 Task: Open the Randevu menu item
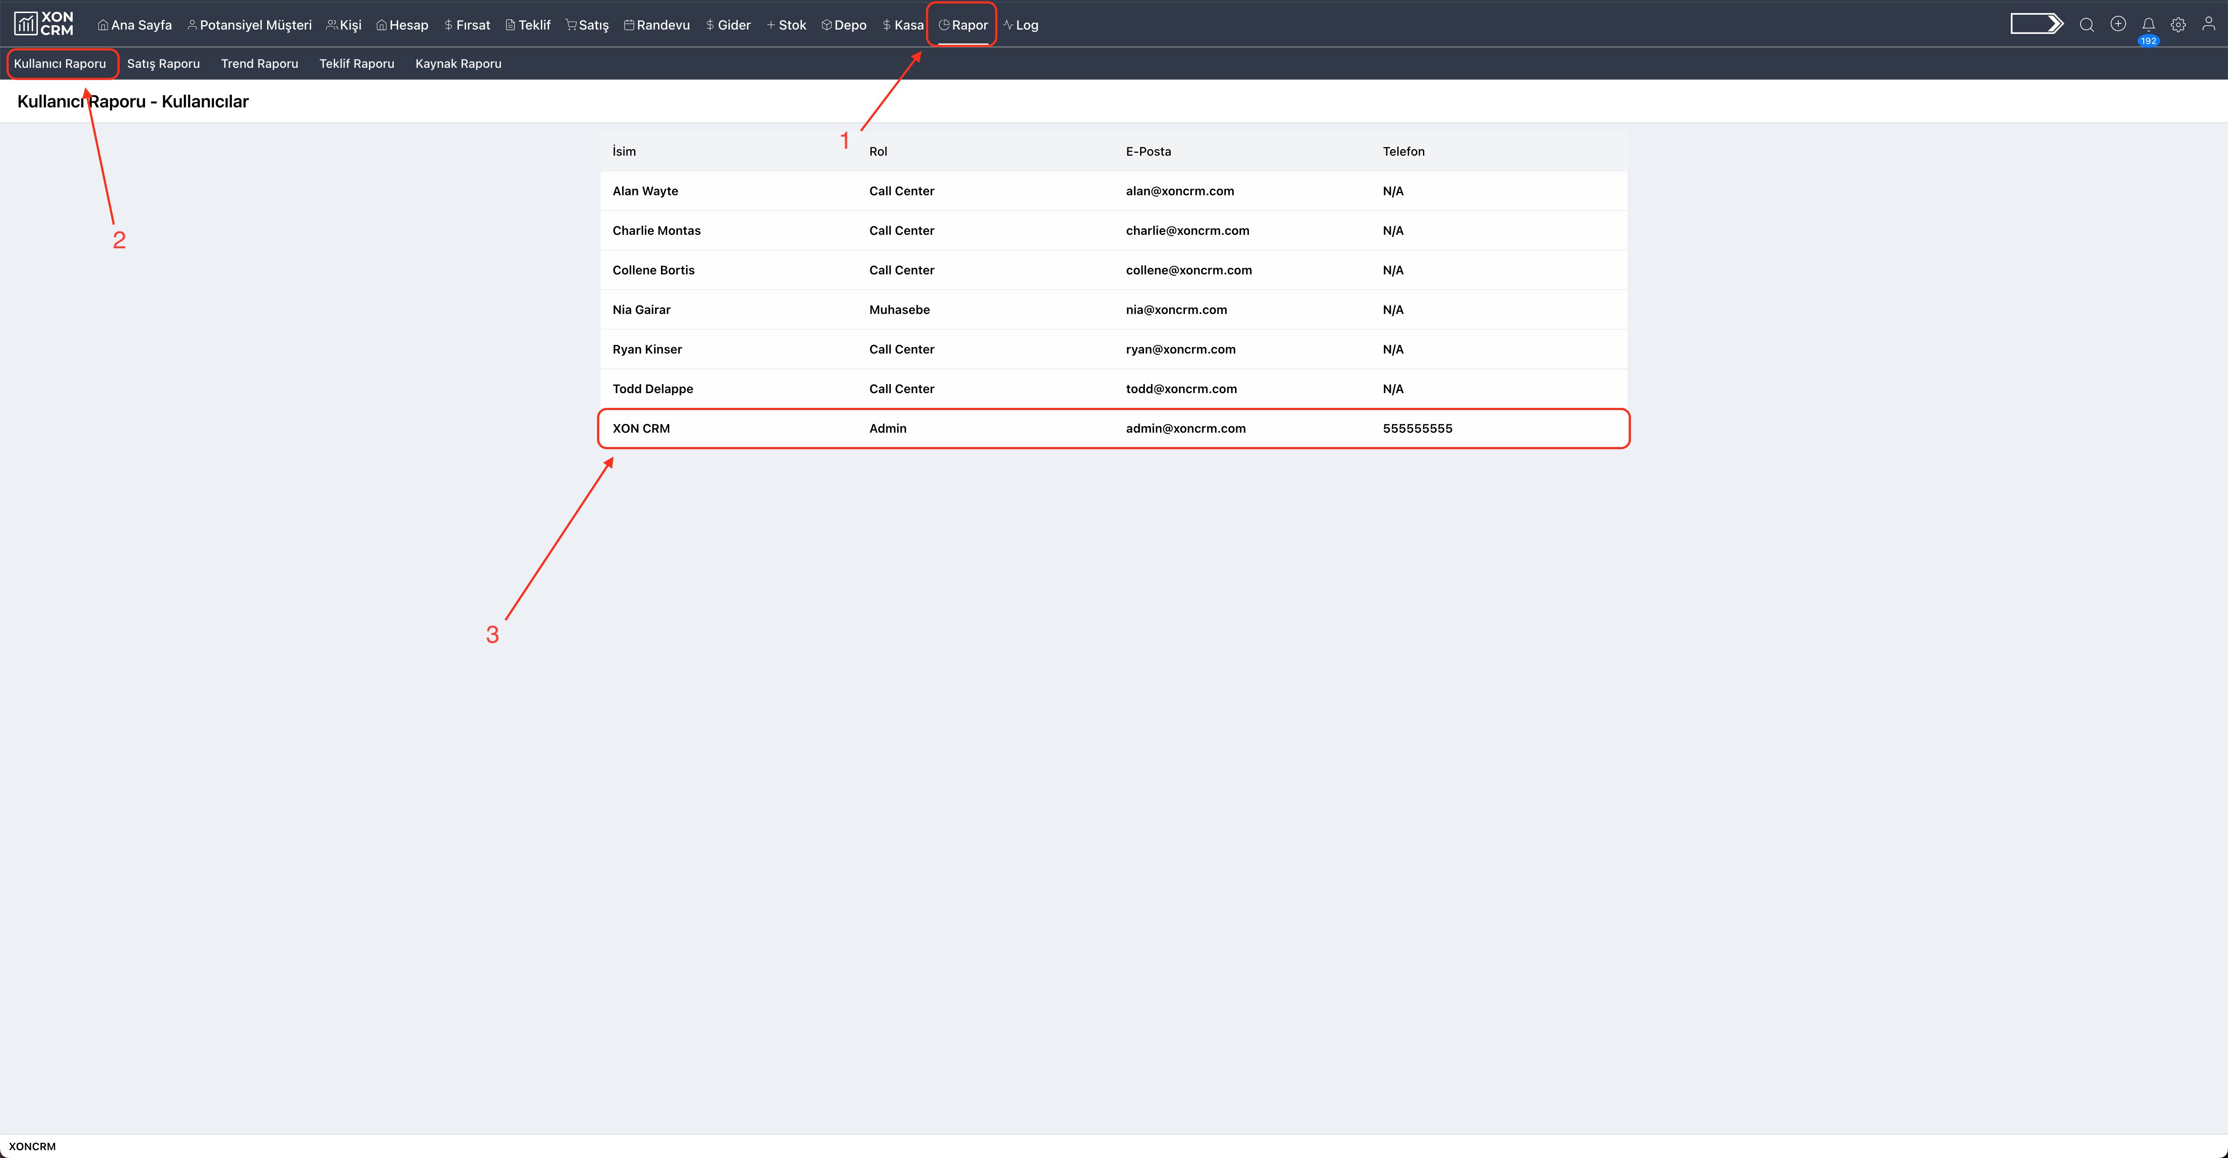point(657,25)
